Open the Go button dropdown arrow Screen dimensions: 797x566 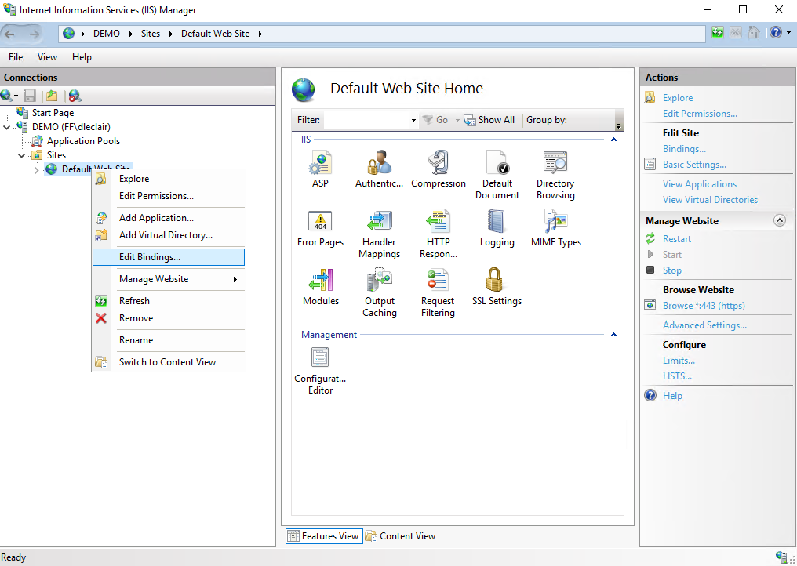(x=457, y=121)
